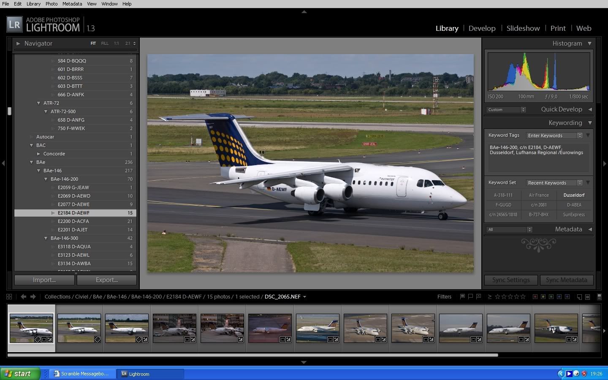Click the Windows start button
This screenshot has height=380, width=608.
[20, 374]
